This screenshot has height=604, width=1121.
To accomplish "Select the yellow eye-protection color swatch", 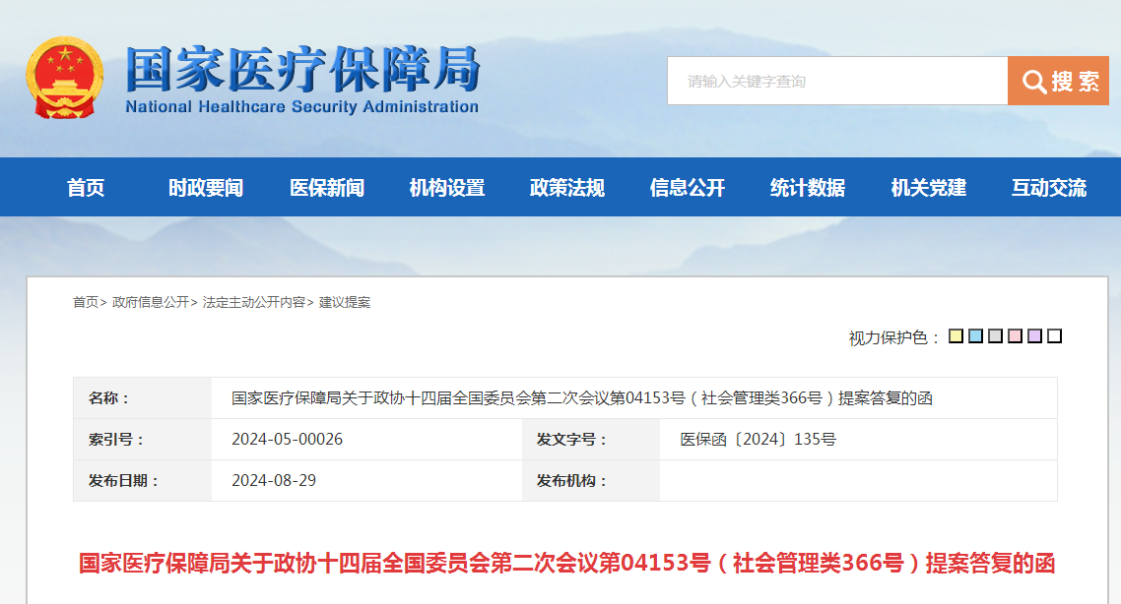I will (956, 335).
